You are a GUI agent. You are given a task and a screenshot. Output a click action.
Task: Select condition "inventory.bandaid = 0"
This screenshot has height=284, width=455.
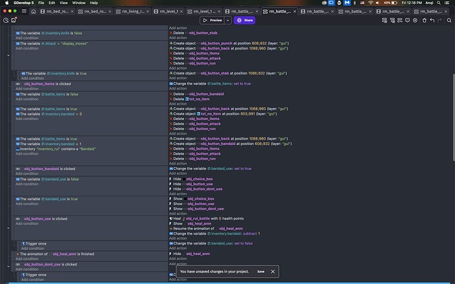49,114
